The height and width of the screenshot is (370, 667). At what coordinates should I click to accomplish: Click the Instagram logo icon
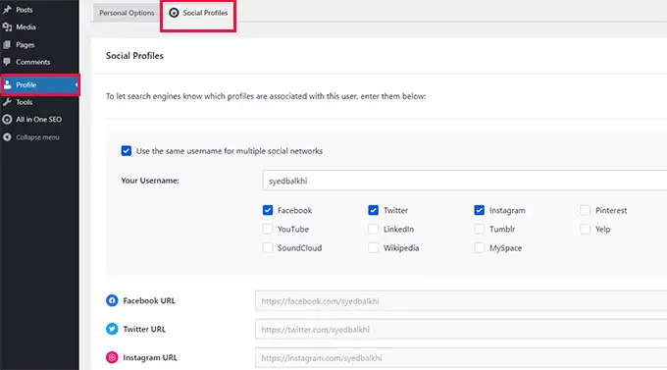click(x=112, y=357)
